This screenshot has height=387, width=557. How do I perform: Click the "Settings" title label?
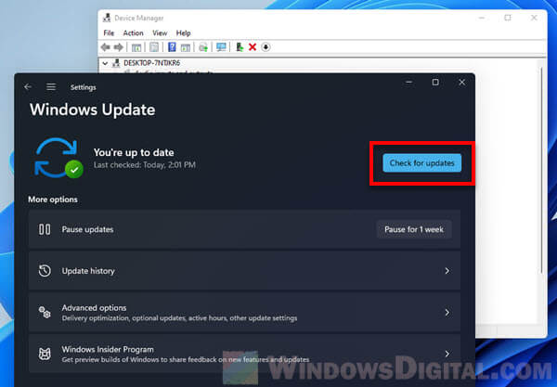84,87
